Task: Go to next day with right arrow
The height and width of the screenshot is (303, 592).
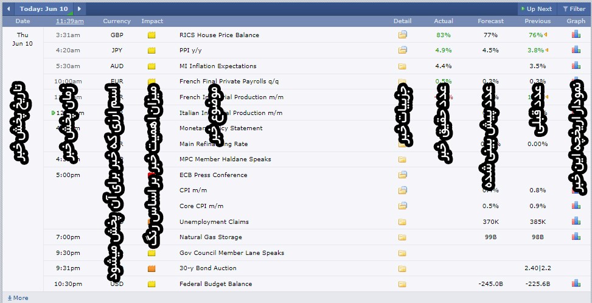Action: click(x=80, y=9)
